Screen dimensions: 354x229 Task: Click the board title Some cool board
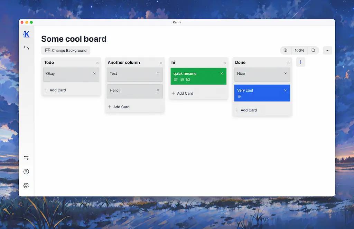tap(74, 39)
